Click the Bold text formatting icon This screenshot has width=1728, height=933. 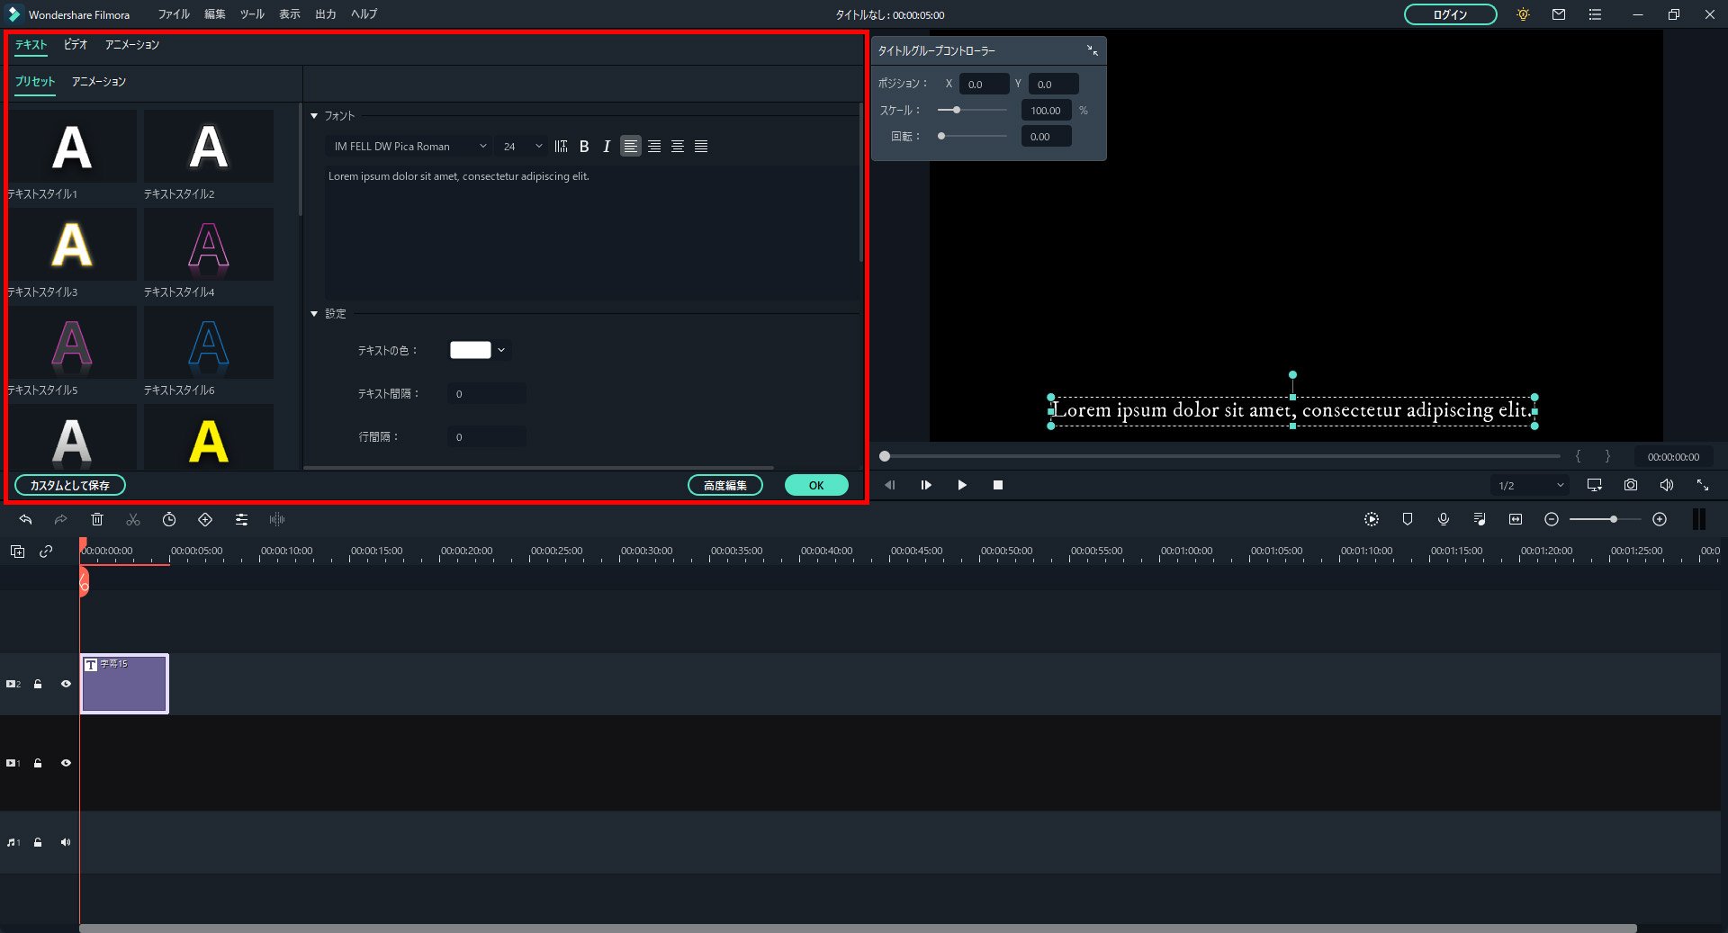[x=584, y=147]
